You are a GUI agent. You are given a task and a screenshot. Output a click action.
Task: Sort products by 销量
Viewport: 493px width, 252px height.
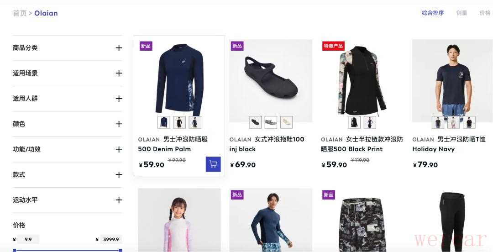pos(462,13)
